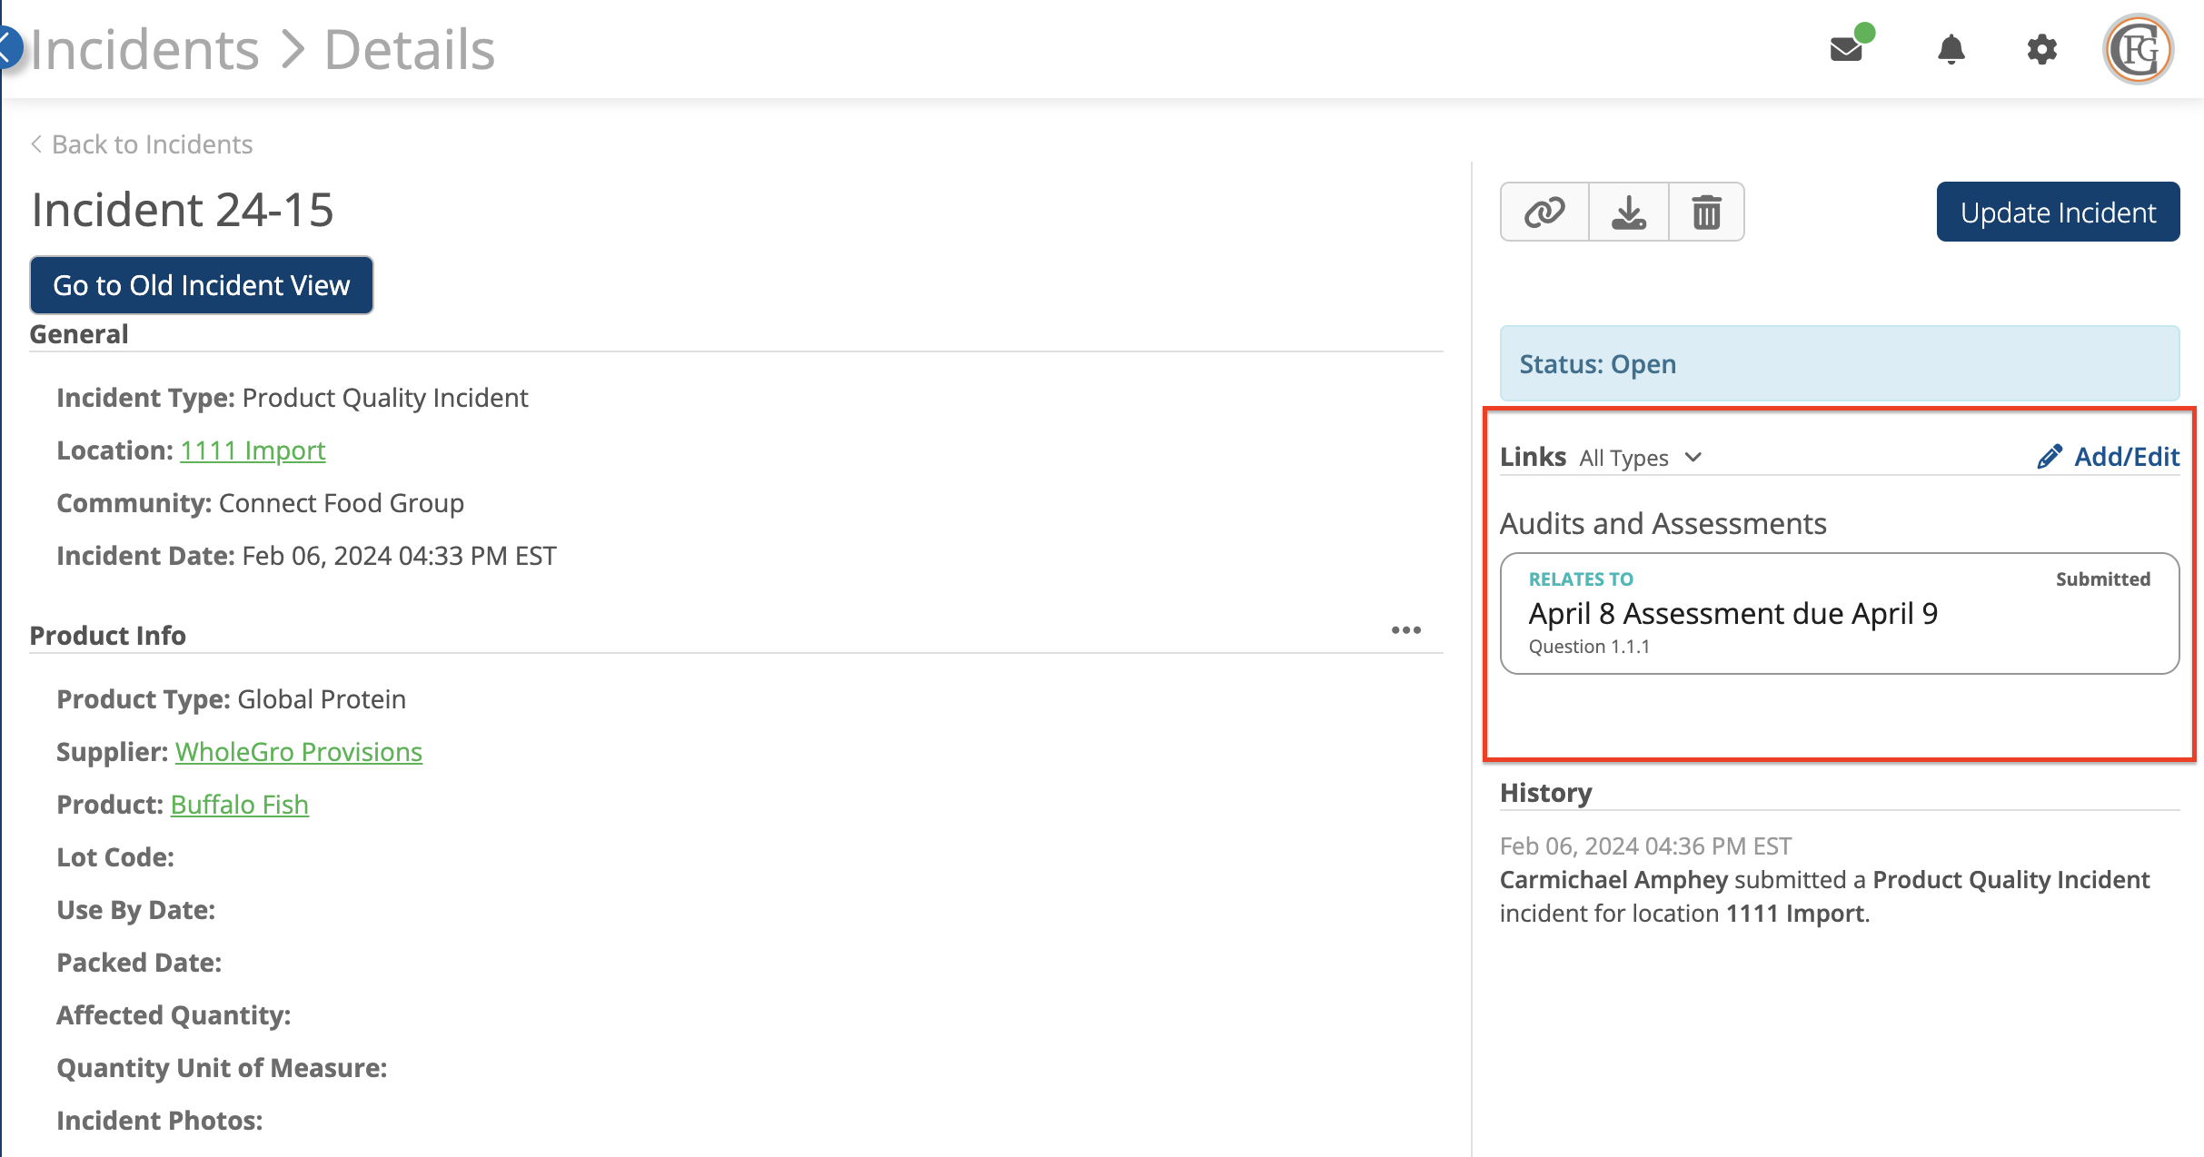Viewport: 2204px width, 1157px height.
Task: Open the All Types links filter
Action: coord(1640,458)
